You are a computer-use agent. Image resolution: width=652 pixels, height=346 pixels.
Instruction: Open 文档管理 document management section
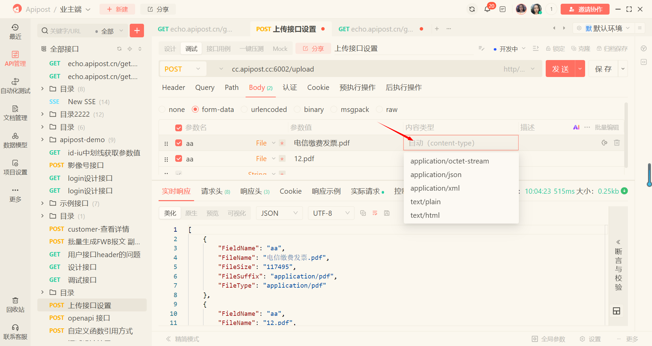(15, 113)
